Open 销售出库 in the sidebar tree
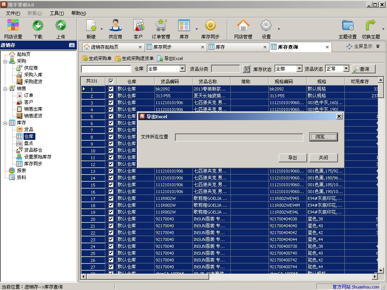This screenshot has width=387, height=290. point(33,109)
